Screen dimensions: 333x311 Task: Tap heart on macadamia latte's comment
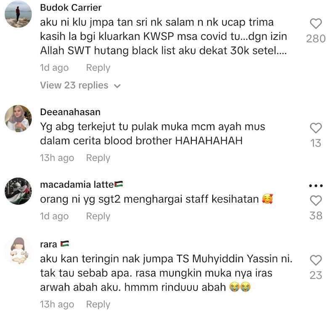[x=316, y=200]
